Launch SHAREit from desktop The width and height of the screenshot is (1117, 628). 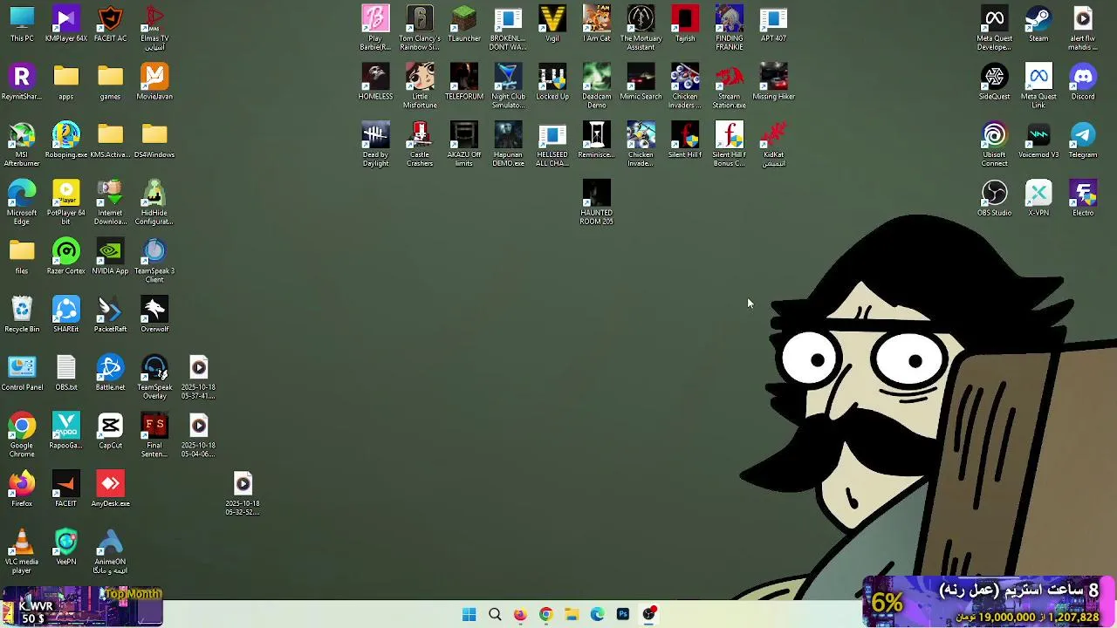(x=66, y=315)
